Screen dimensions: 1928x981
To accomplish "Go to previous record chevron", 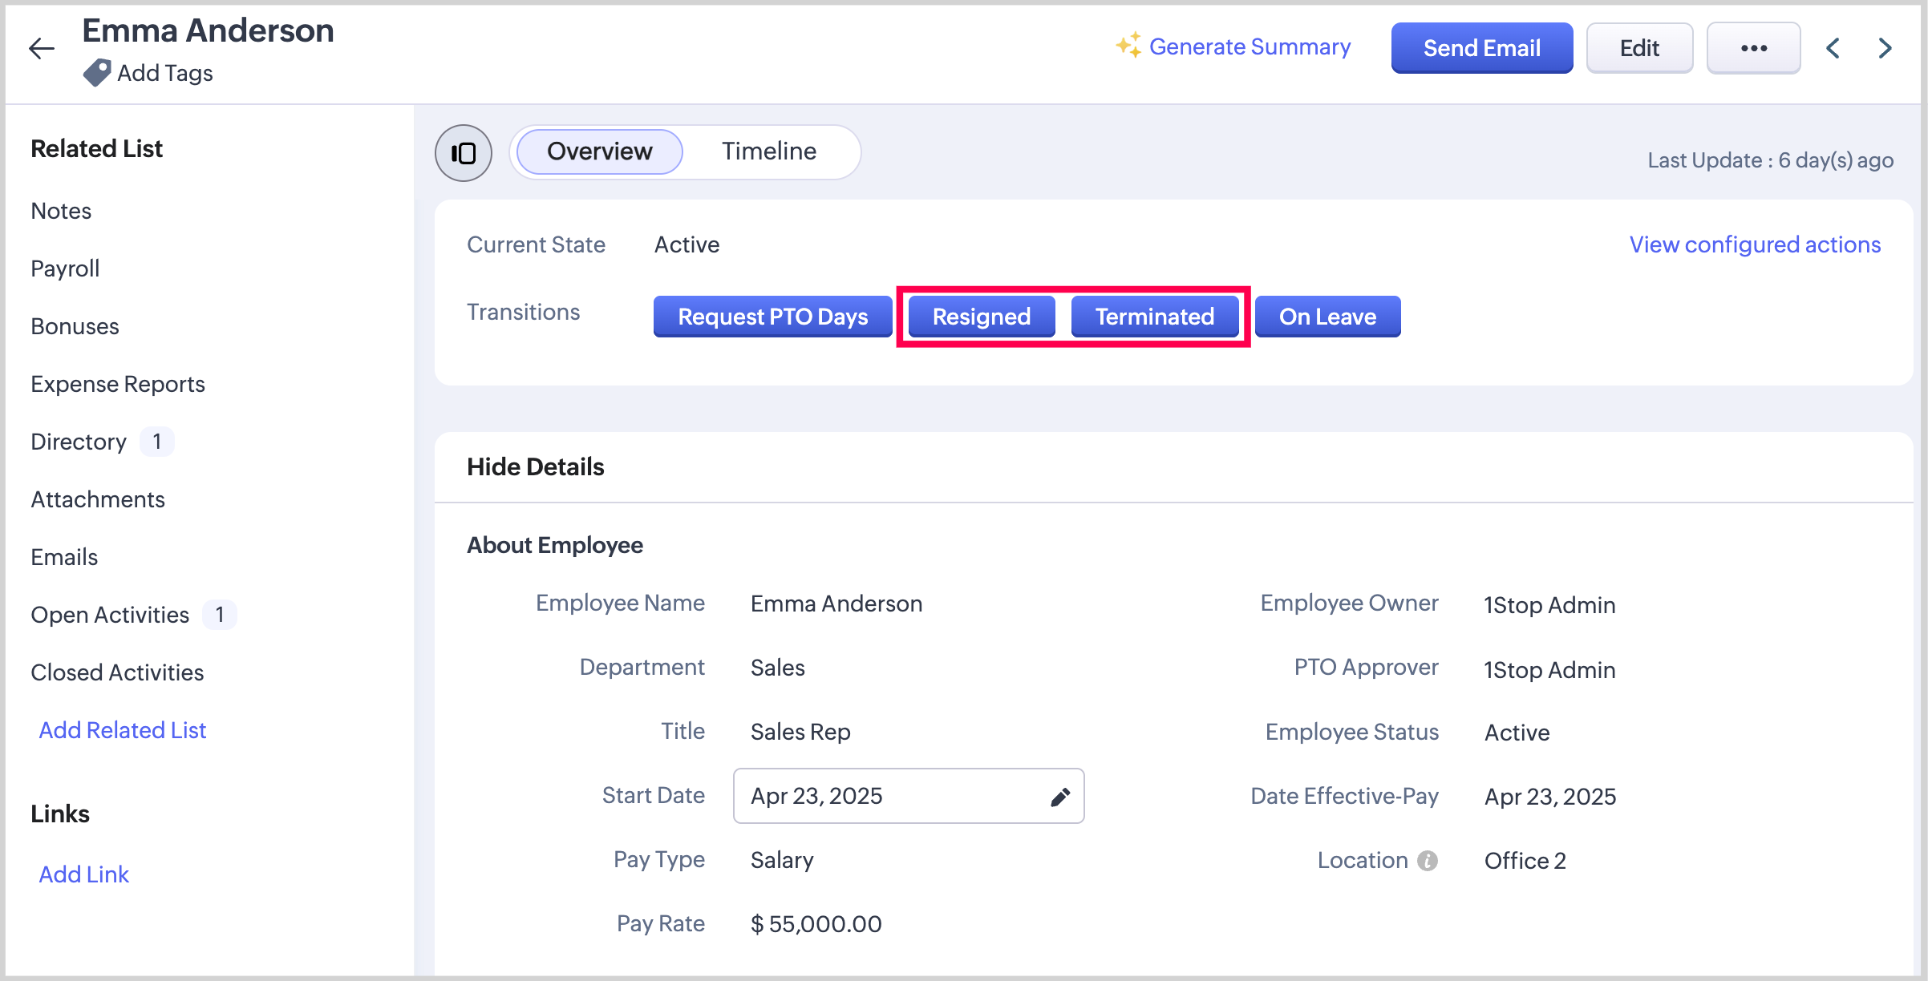I will 1833,48.
